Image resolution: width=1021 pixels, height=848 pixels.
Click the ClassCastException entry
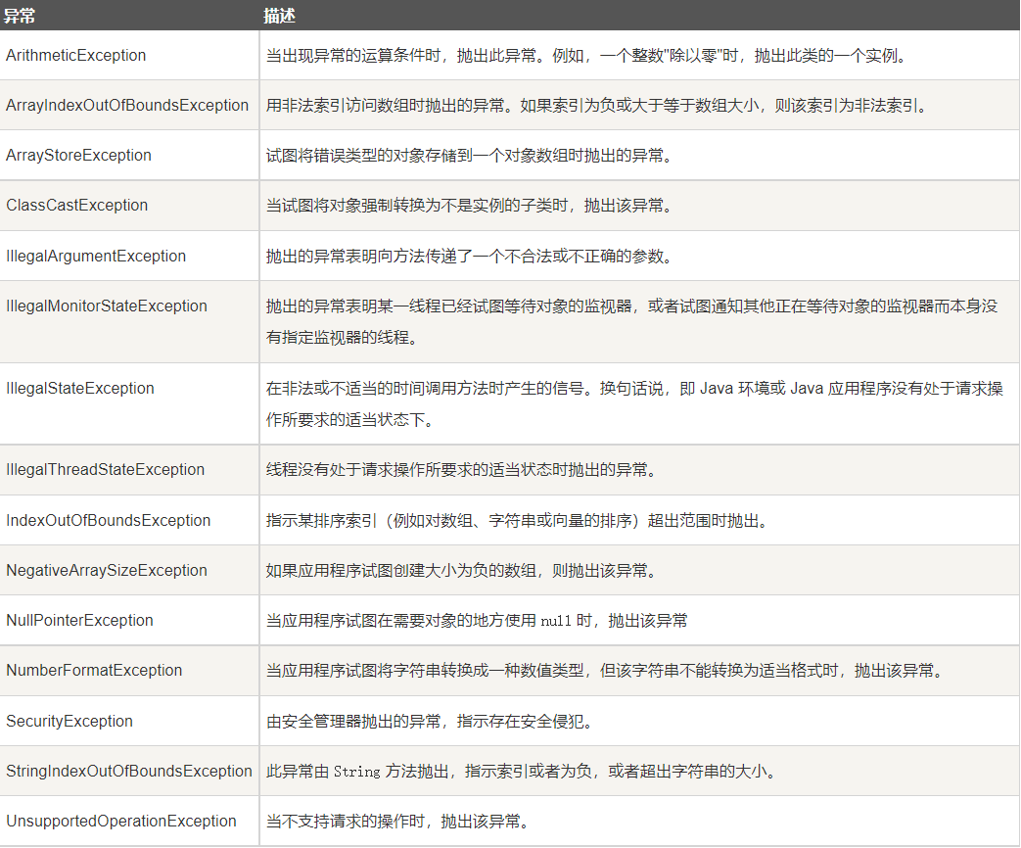coord(77,206)
